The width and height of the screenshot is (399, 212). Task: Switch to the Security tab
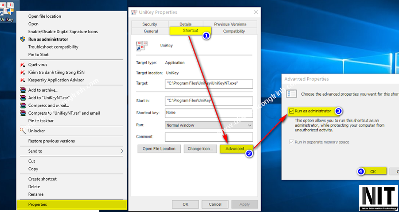pyautogui.click(x=150, y=24)
